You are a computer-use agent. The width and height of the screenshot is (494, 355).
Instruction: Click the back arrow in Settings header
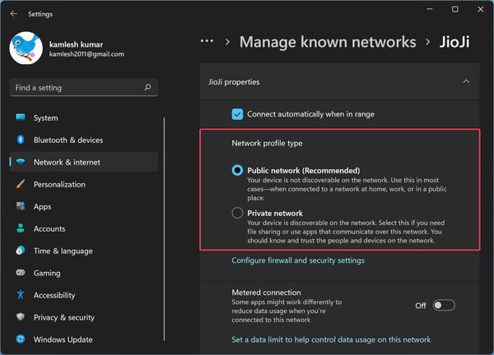(13, 14)
